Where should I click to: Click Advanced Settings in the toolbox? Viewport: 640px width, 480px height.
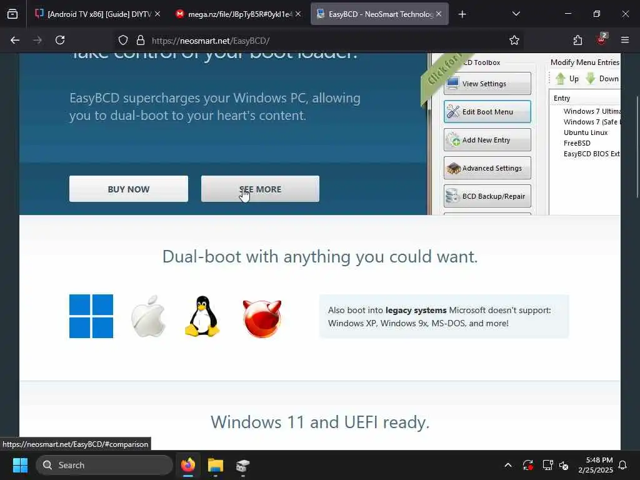[487, 168]
